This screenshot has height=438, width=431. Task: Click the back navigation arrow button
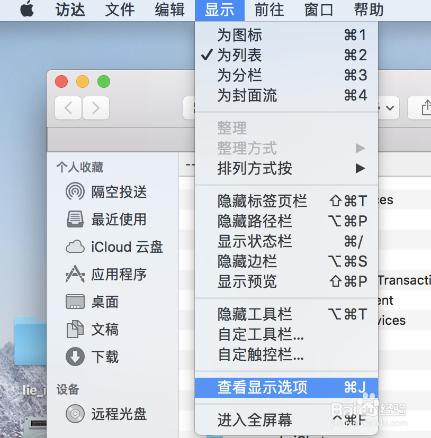click(x=68, y=108)
